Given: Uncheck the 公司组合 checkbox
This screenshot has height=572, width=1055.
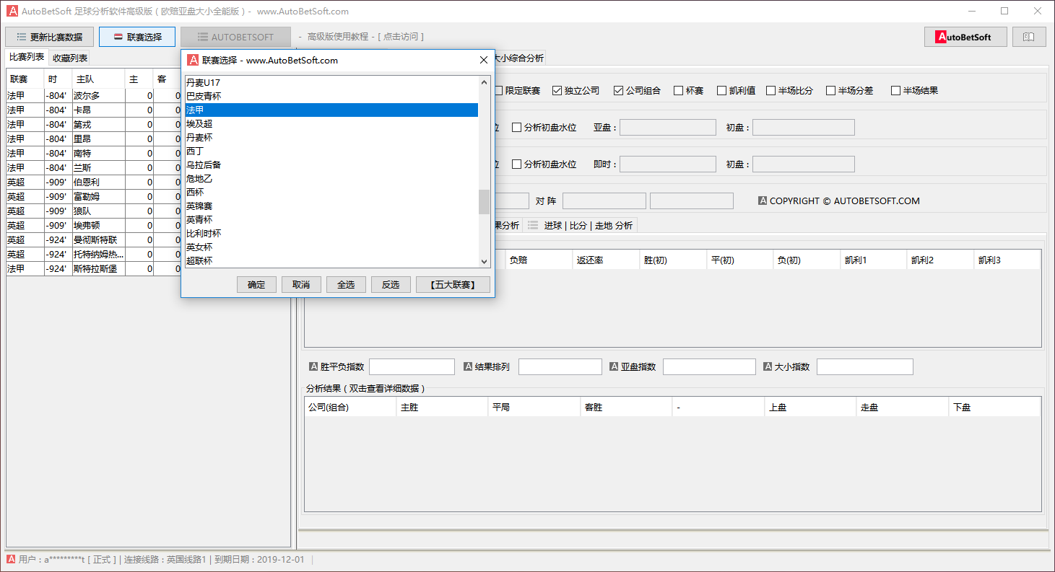Looking at the screenshot, I should coord(618,91).
